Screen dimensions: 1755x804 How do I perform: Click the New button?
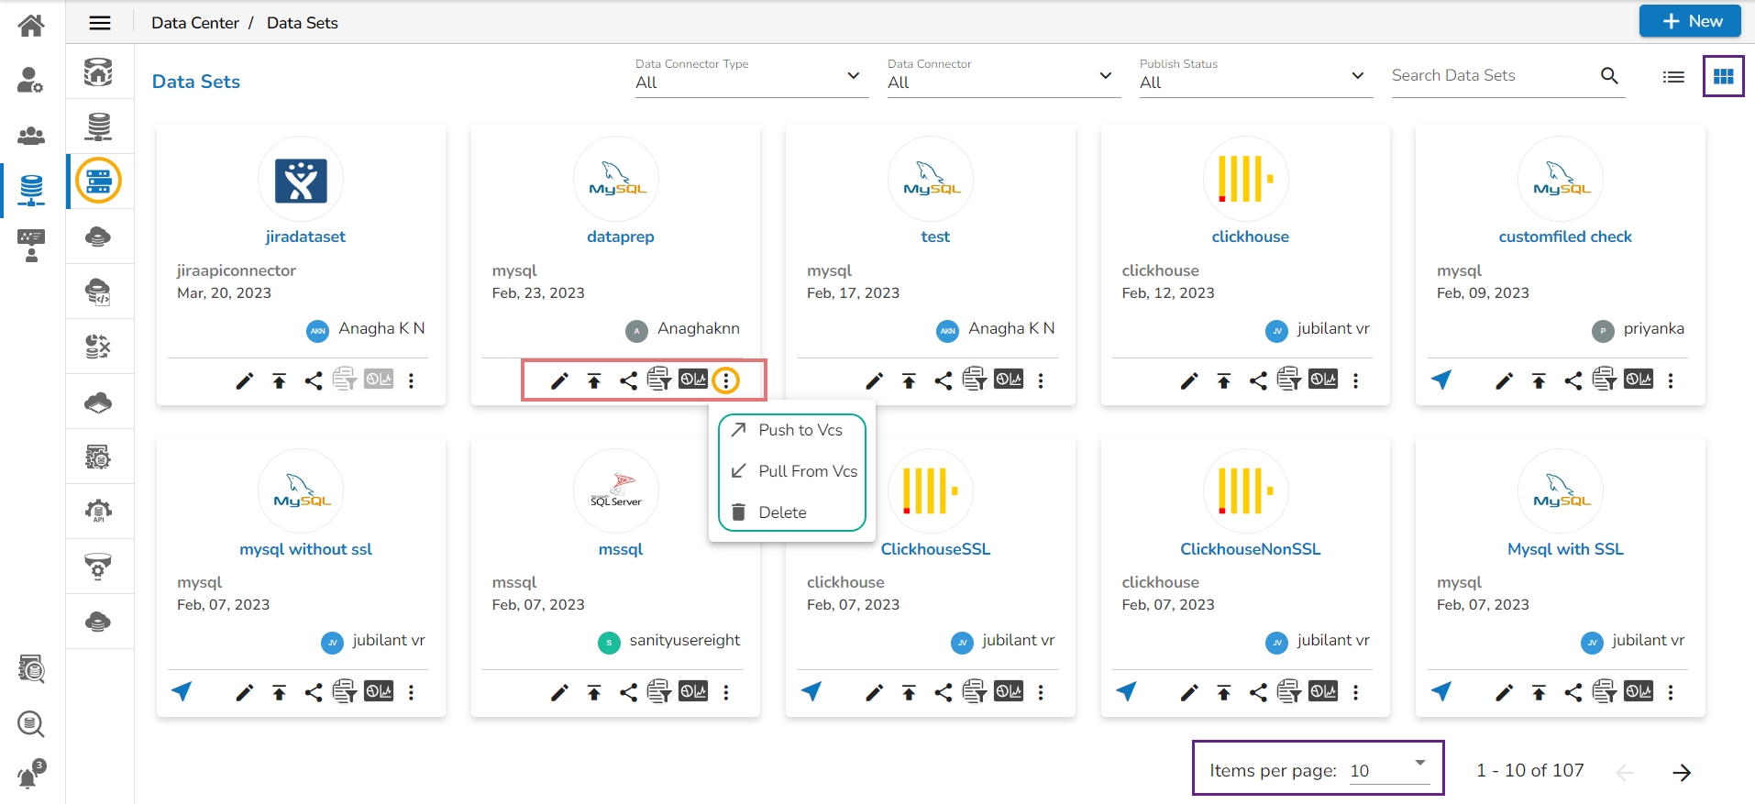click(x=1690, y=21)
